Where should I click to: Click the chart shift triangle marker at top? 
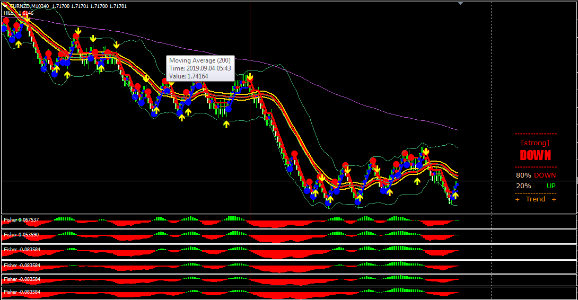pos(460,3)
